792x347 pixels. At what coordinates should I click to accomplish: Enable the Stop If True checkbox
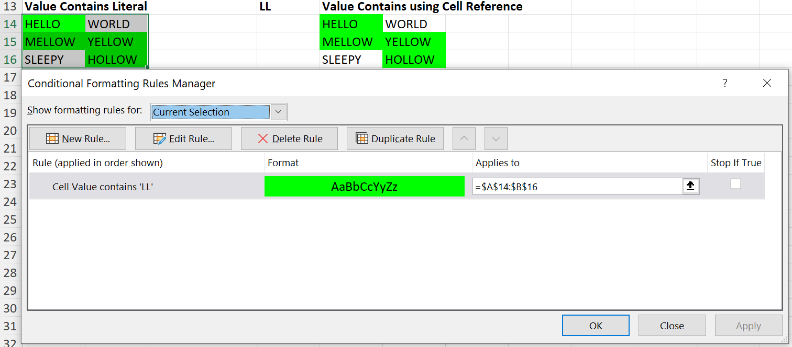point(736,184)
